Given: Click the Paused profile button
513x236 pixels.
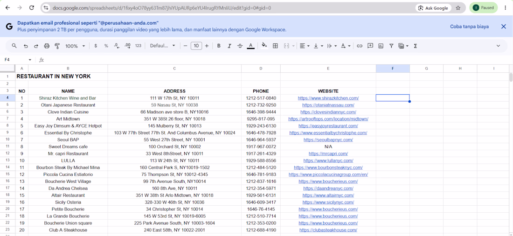Looking at the screenshot, I should tap(483, 8).
